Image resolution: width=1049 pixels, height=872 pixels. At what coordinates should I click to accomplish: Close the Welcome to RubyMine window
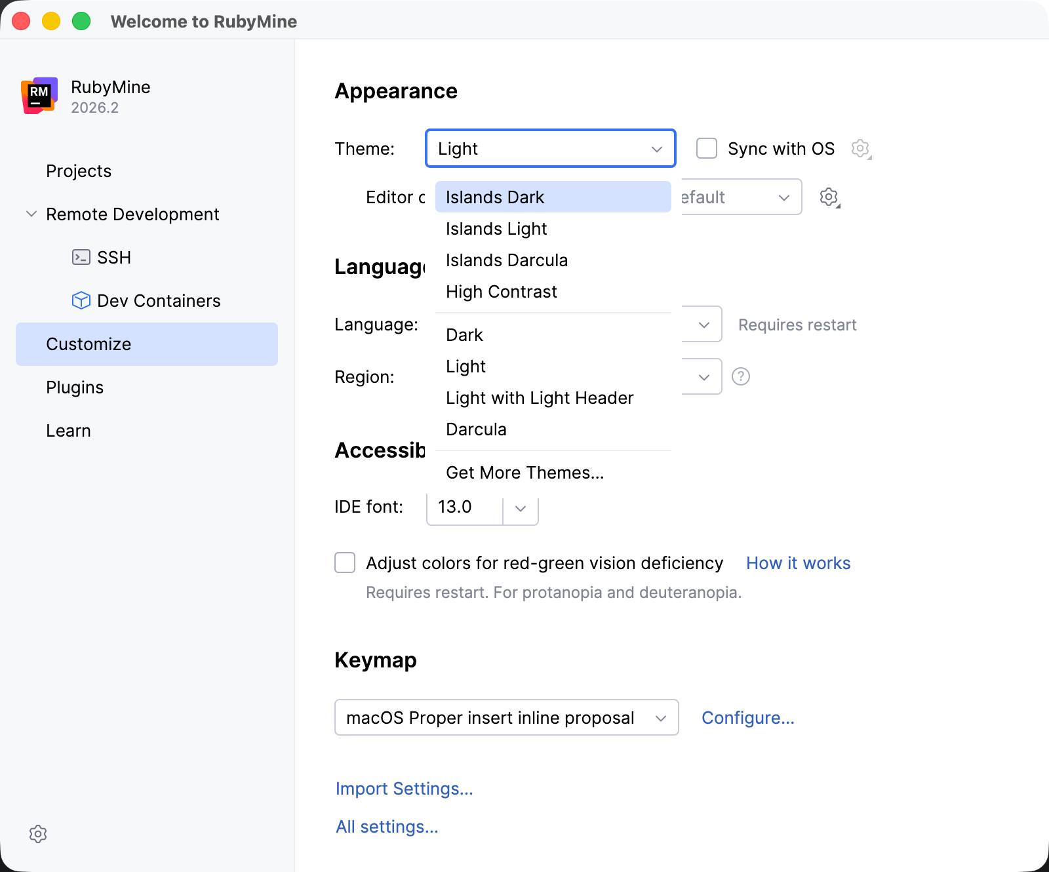pyautogui.click(x=21, y=21)
